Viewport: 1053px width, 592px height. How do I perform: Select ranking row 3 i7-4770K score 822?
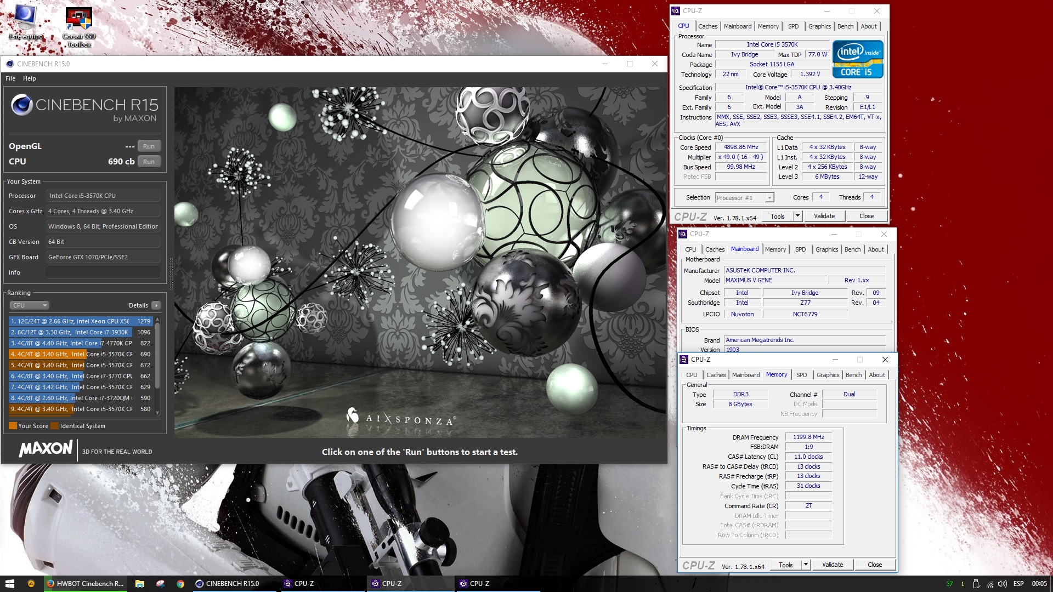pos(81,343)
